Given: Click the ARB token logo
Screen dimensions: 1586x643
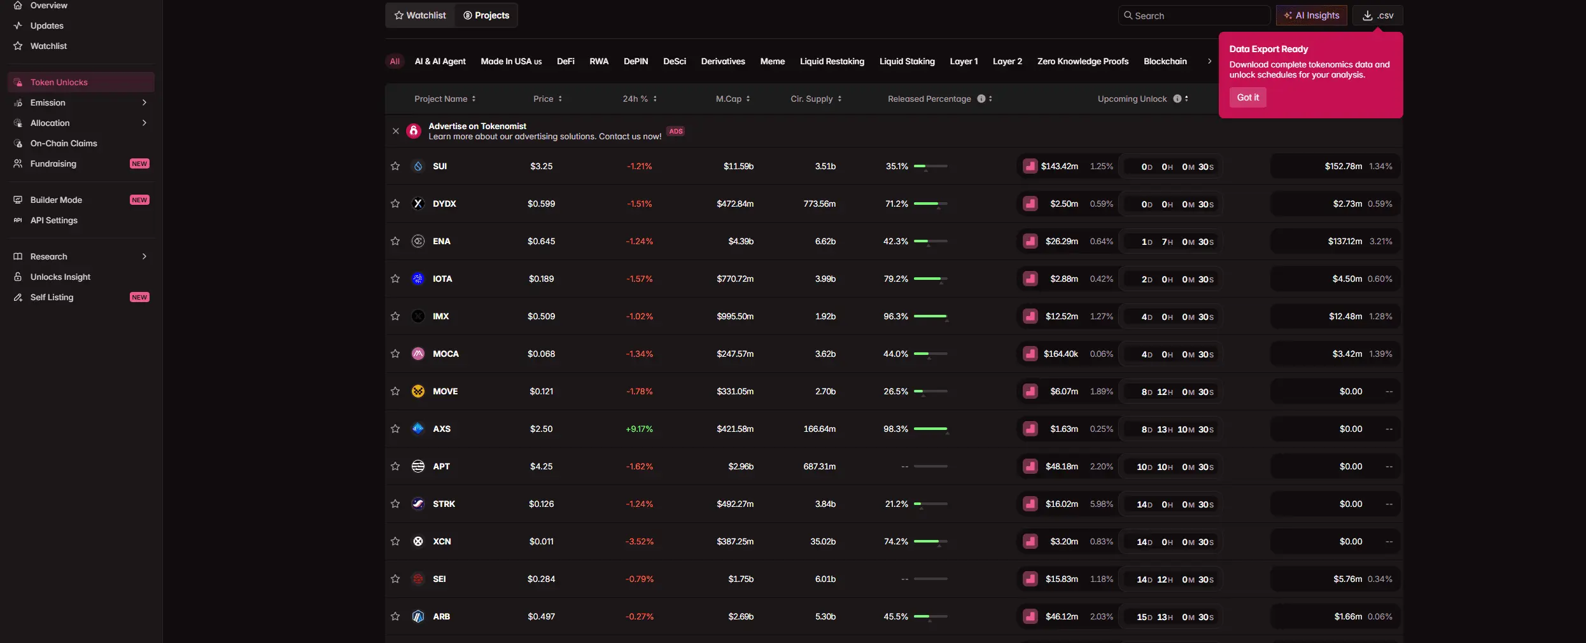Looking at the screenshot, I should point(418,616).
